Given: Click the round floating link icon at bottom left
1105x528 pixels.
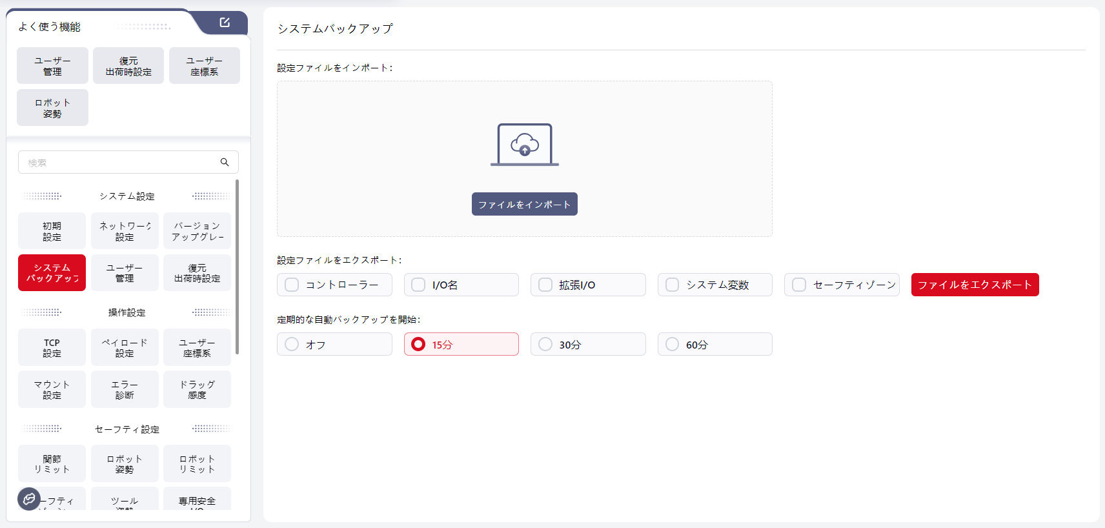Looking at the screenshot, I should pyautogui.click(x=29, y=498).
